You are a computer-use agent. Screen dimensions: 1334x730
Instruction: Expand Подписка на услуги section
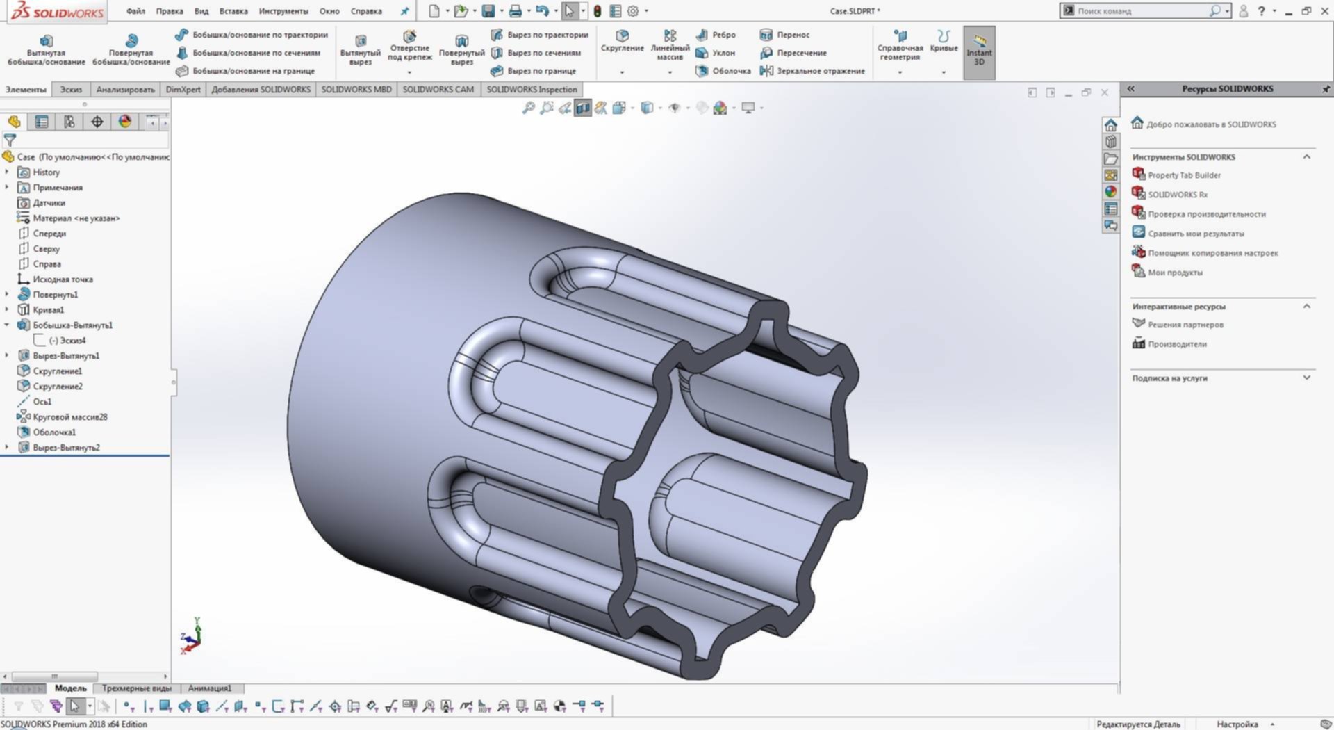tap(1307, 378)
